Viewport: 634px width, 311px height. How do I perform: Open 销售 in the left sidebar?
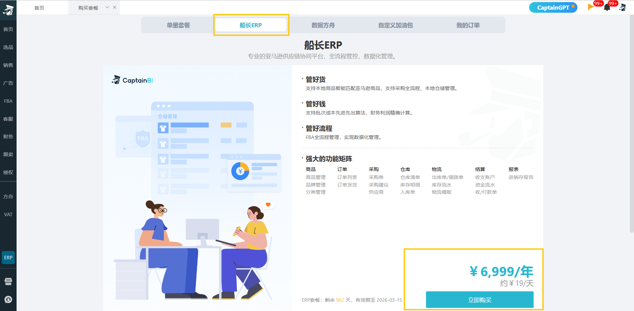point(8,65)
